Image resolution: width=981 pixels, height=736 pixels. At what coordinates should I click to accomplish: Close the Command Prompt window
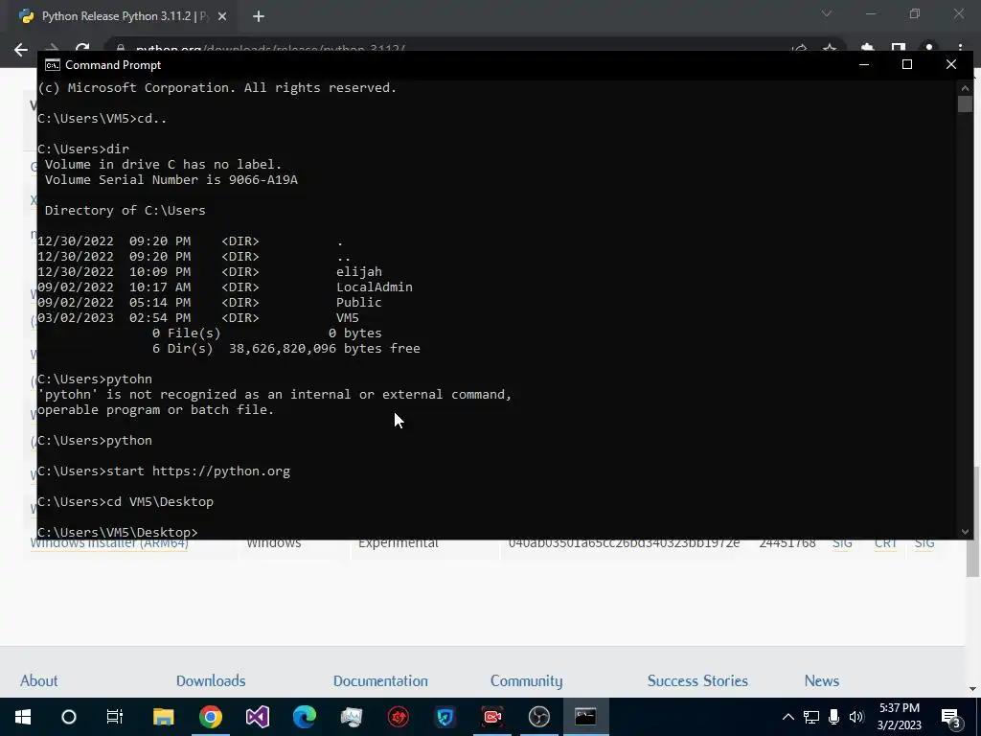951,64
